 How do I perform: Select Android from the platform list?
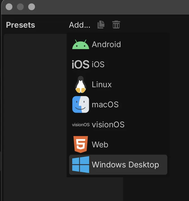(x=118, y=44)
